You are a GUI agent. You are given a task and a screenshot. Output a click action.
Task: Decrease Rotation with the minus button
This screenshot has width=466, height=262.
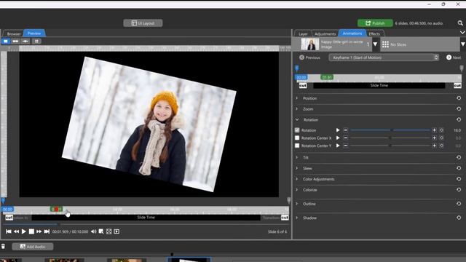345,130
